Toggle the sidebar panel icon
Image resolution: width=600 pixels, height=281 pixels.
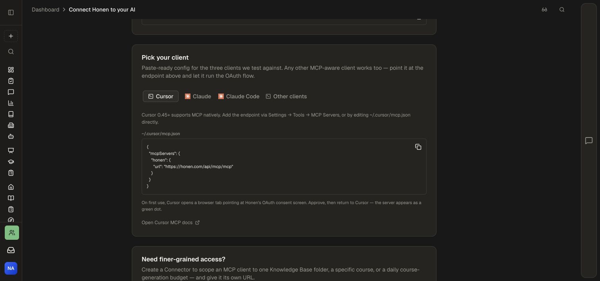11,12
